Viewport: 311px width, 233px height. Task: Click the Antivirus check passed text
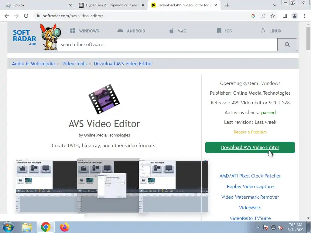[250, 113]
